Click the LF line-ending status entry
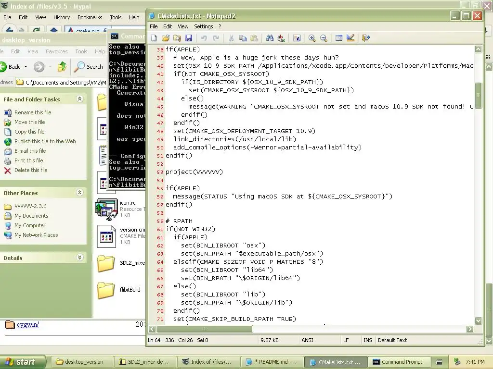The height and width of the screenshot is (369, 493). pyautogui.click(x=346, y=340)
